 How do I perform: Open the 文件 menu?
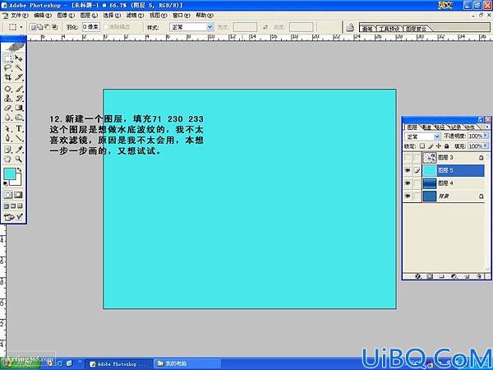click(19, 15)
